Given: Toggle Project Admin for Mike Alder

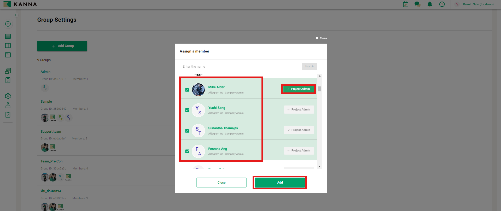Looking at the screenshot, I should point(299,89).
